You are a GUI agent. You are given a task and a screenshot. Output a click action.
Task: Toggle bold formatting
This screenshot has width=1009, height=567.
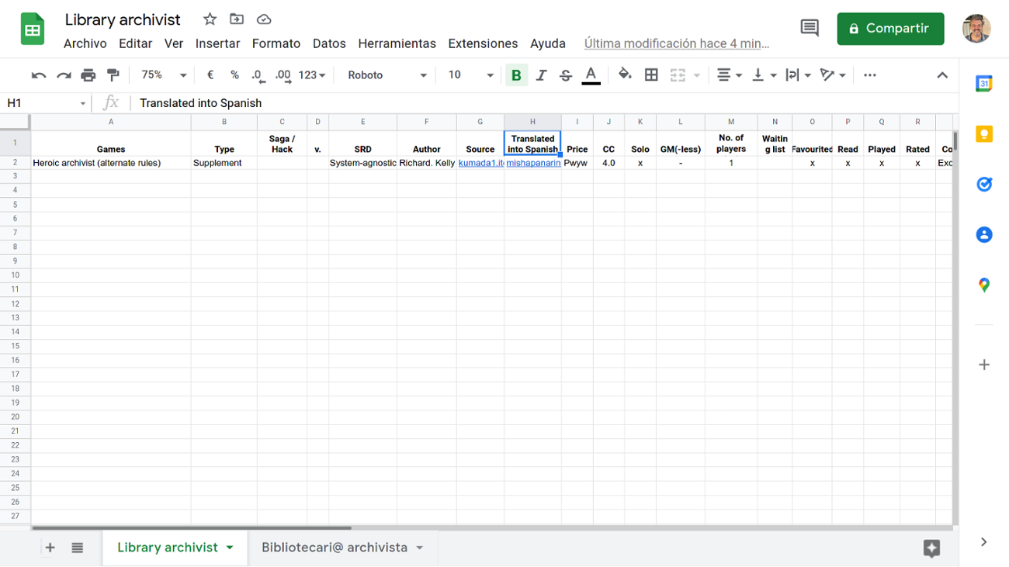(516, 75)
